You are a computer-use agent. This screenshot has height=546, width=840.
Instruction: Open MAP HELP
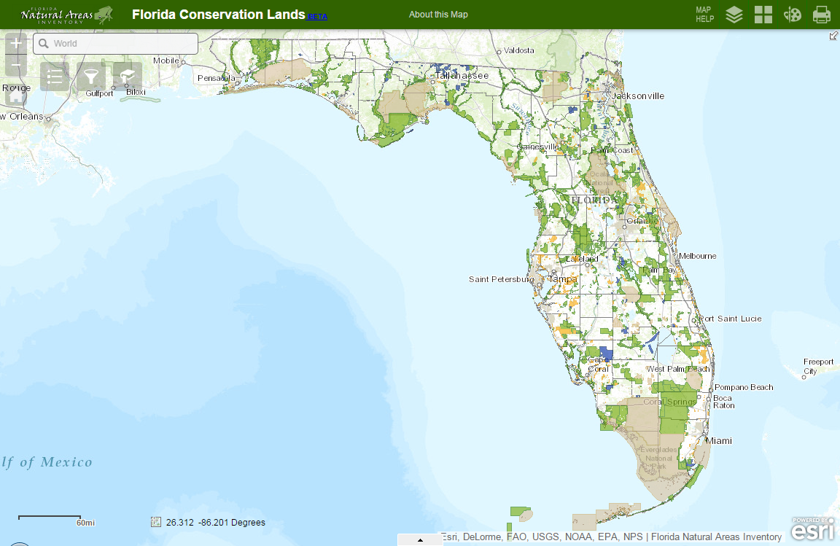click(703, 14)
